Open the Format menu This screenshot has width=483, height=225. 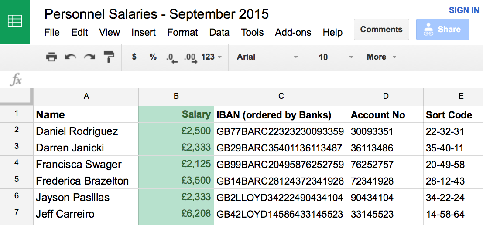(x=182, y=33)
